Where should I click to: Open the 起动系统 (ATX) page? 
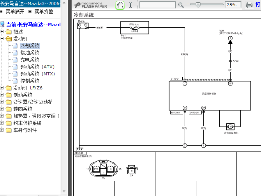37,67
